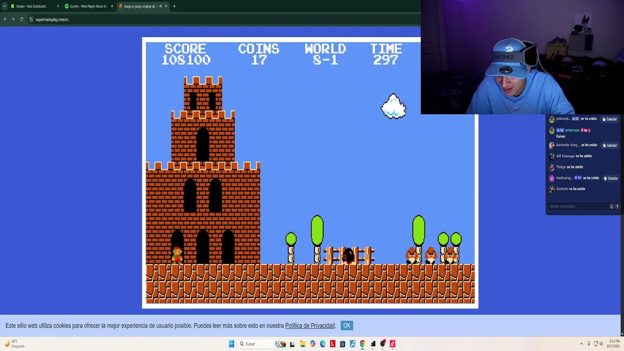This screenshot has width=624, height=351.
Task: Open the Windows Start menu
Action: 232,344
